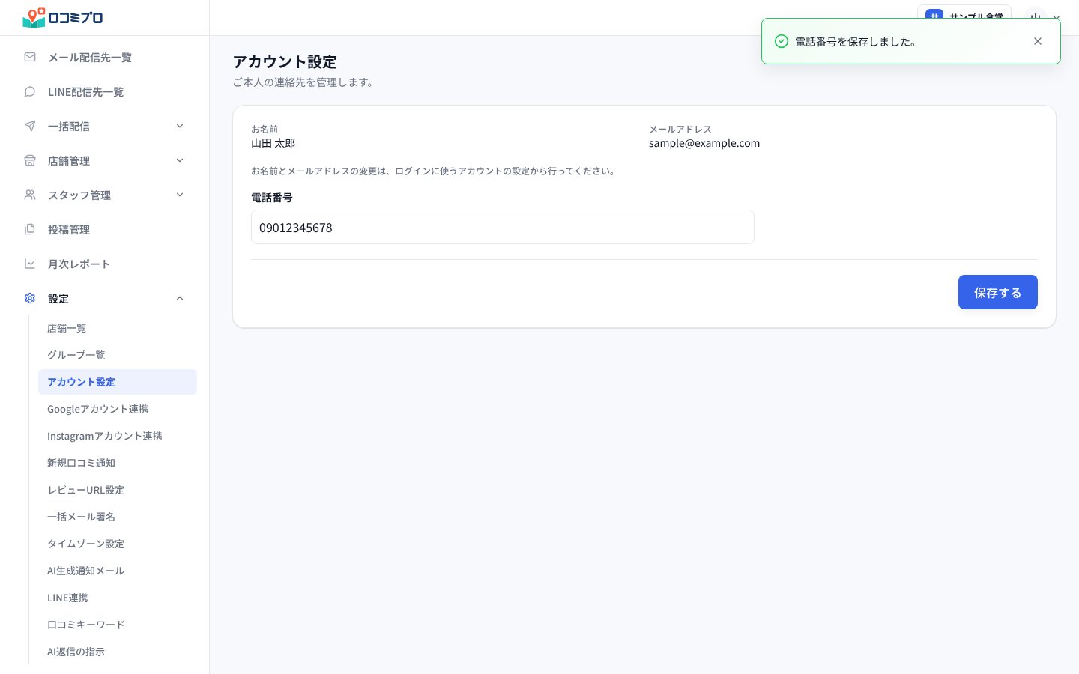1079x674 pixels.
Task: Open 口コミキーワード settings
Action: 118,625
